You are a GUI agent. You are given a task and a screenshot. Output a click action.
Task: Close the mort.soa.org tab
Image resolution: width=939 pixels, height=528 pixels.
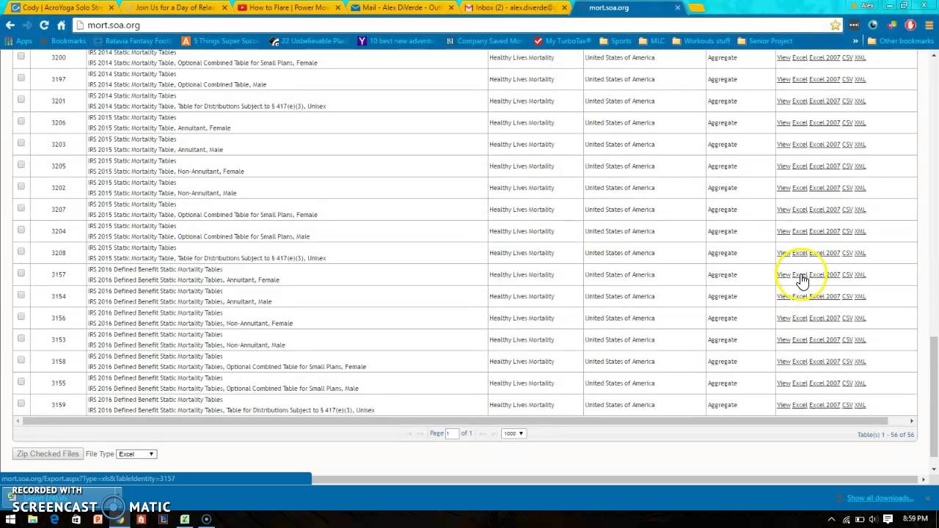point(677,7)
